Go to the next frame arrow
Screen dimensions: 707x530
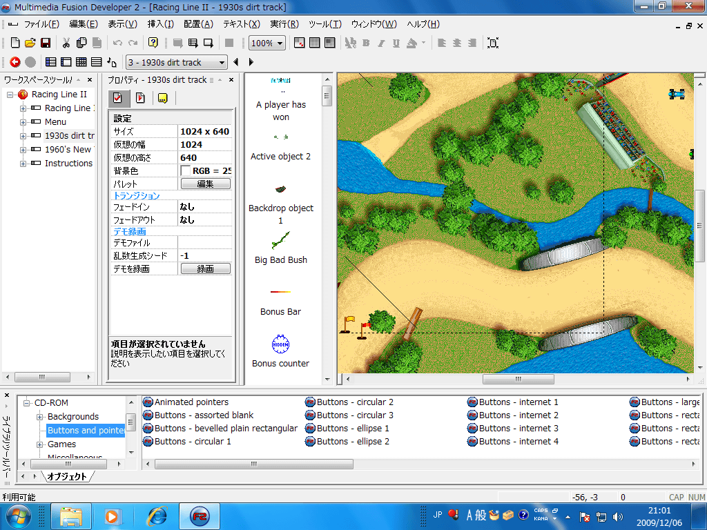tap(251, 62)
